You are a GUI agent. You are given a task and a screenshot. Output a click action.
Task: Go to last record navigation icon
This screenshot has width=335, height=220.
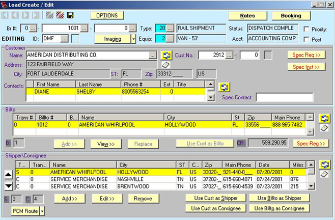click(x=36, y=15)
